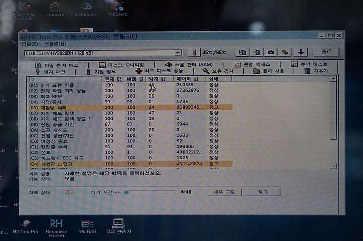This screenshot has width=363, height=241.
Task: Open the WinRAR desktop icon
Action: pyautogui.click(x=88, y=226)
